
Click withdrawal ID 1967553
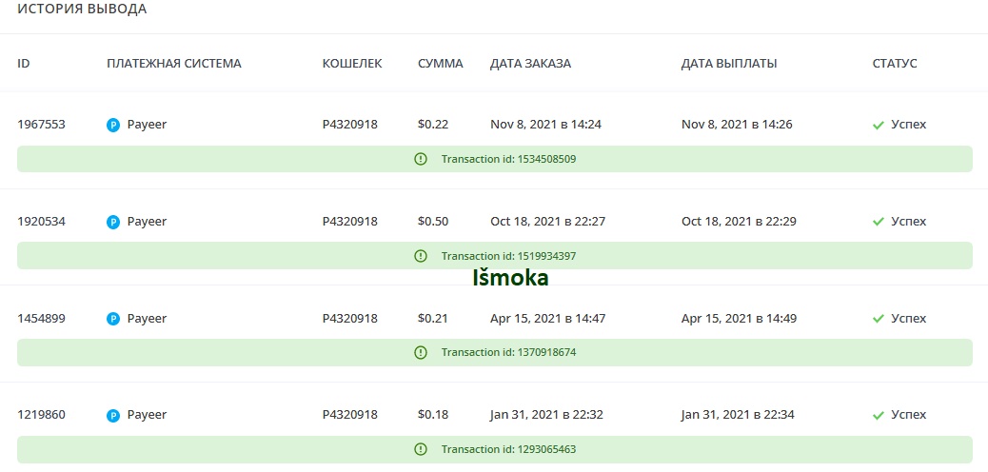point(41,125)
